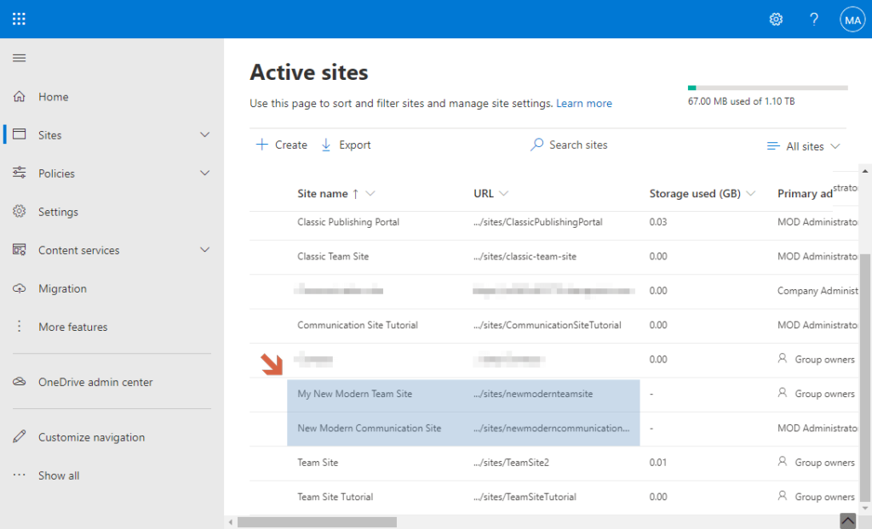Open Settings in navigation
Image resolution: width=872 pixels, height=529 pixels.
pos(58,212)
